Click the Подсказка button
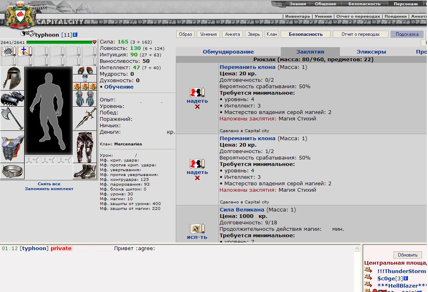428x292 pixels. pyautogui.click(x=407, y=34)
